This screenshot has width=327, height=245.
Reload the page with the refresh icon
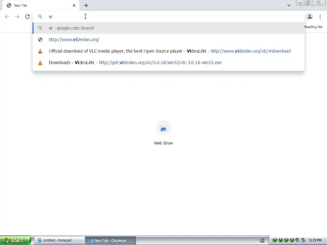pos(27,17)
